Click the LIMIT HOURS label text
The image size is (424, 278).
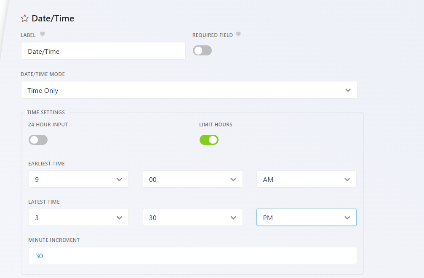(216, 125)
